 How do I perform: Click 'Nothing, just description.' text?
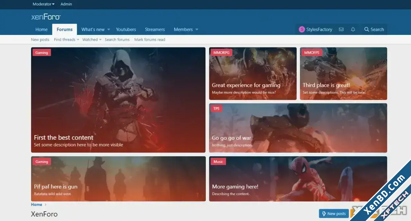[232, 145]
